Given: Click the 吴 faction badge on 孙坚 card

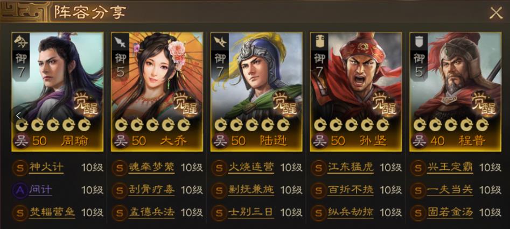Looking at the screenshot, I should (319, 141).
